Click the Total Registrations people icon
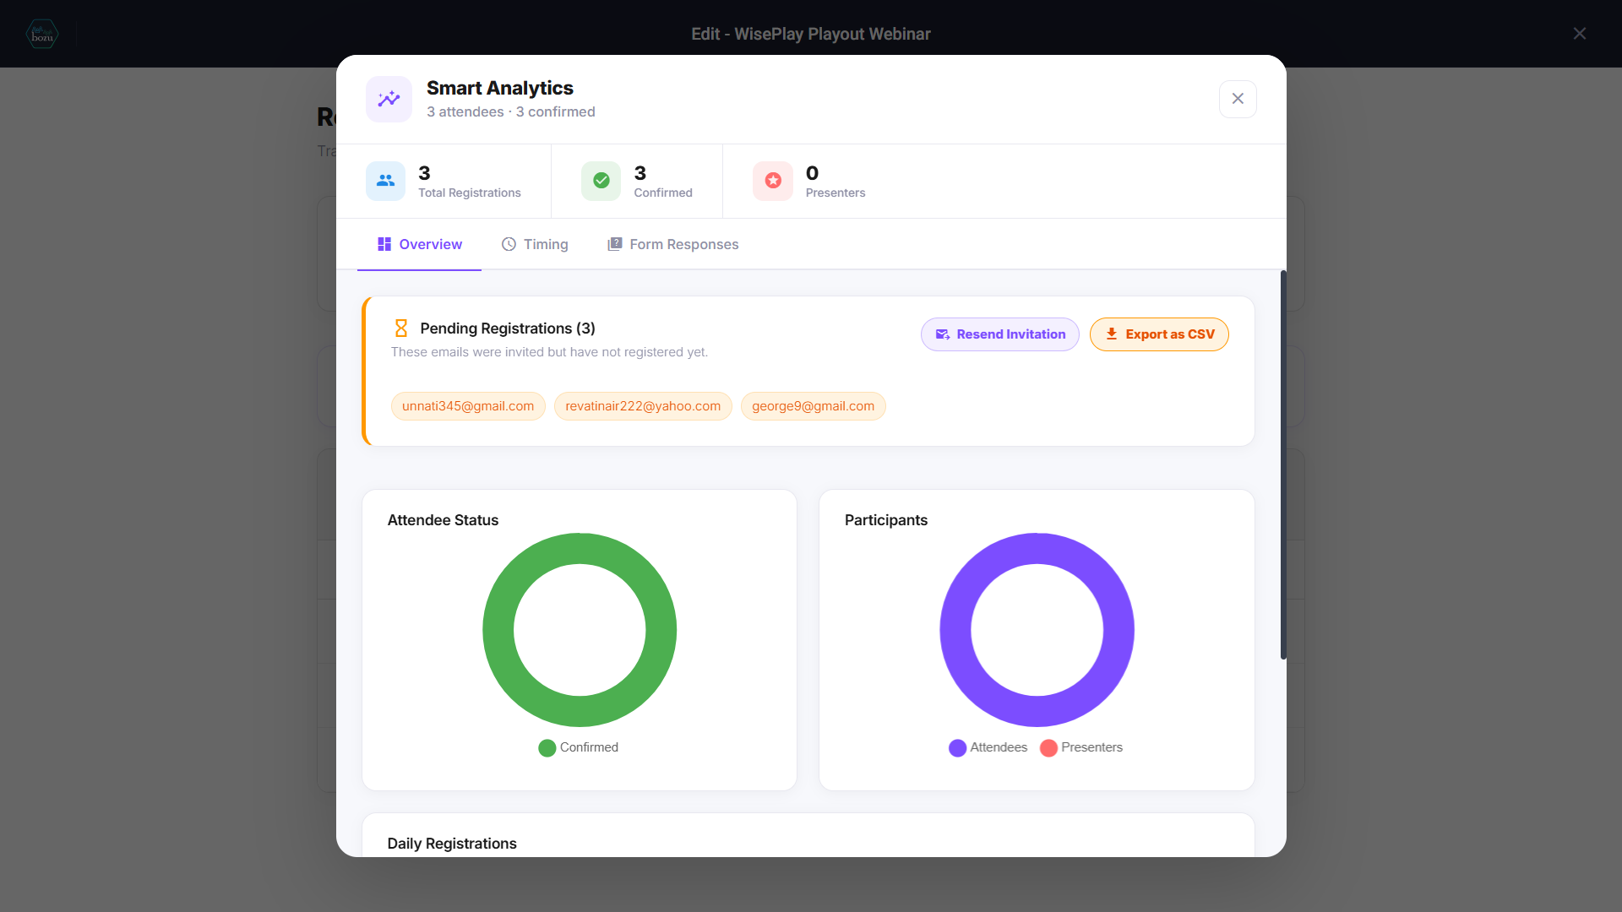Image resolution: width=1622 pixels, height=912 pixels. coord(385,181)
